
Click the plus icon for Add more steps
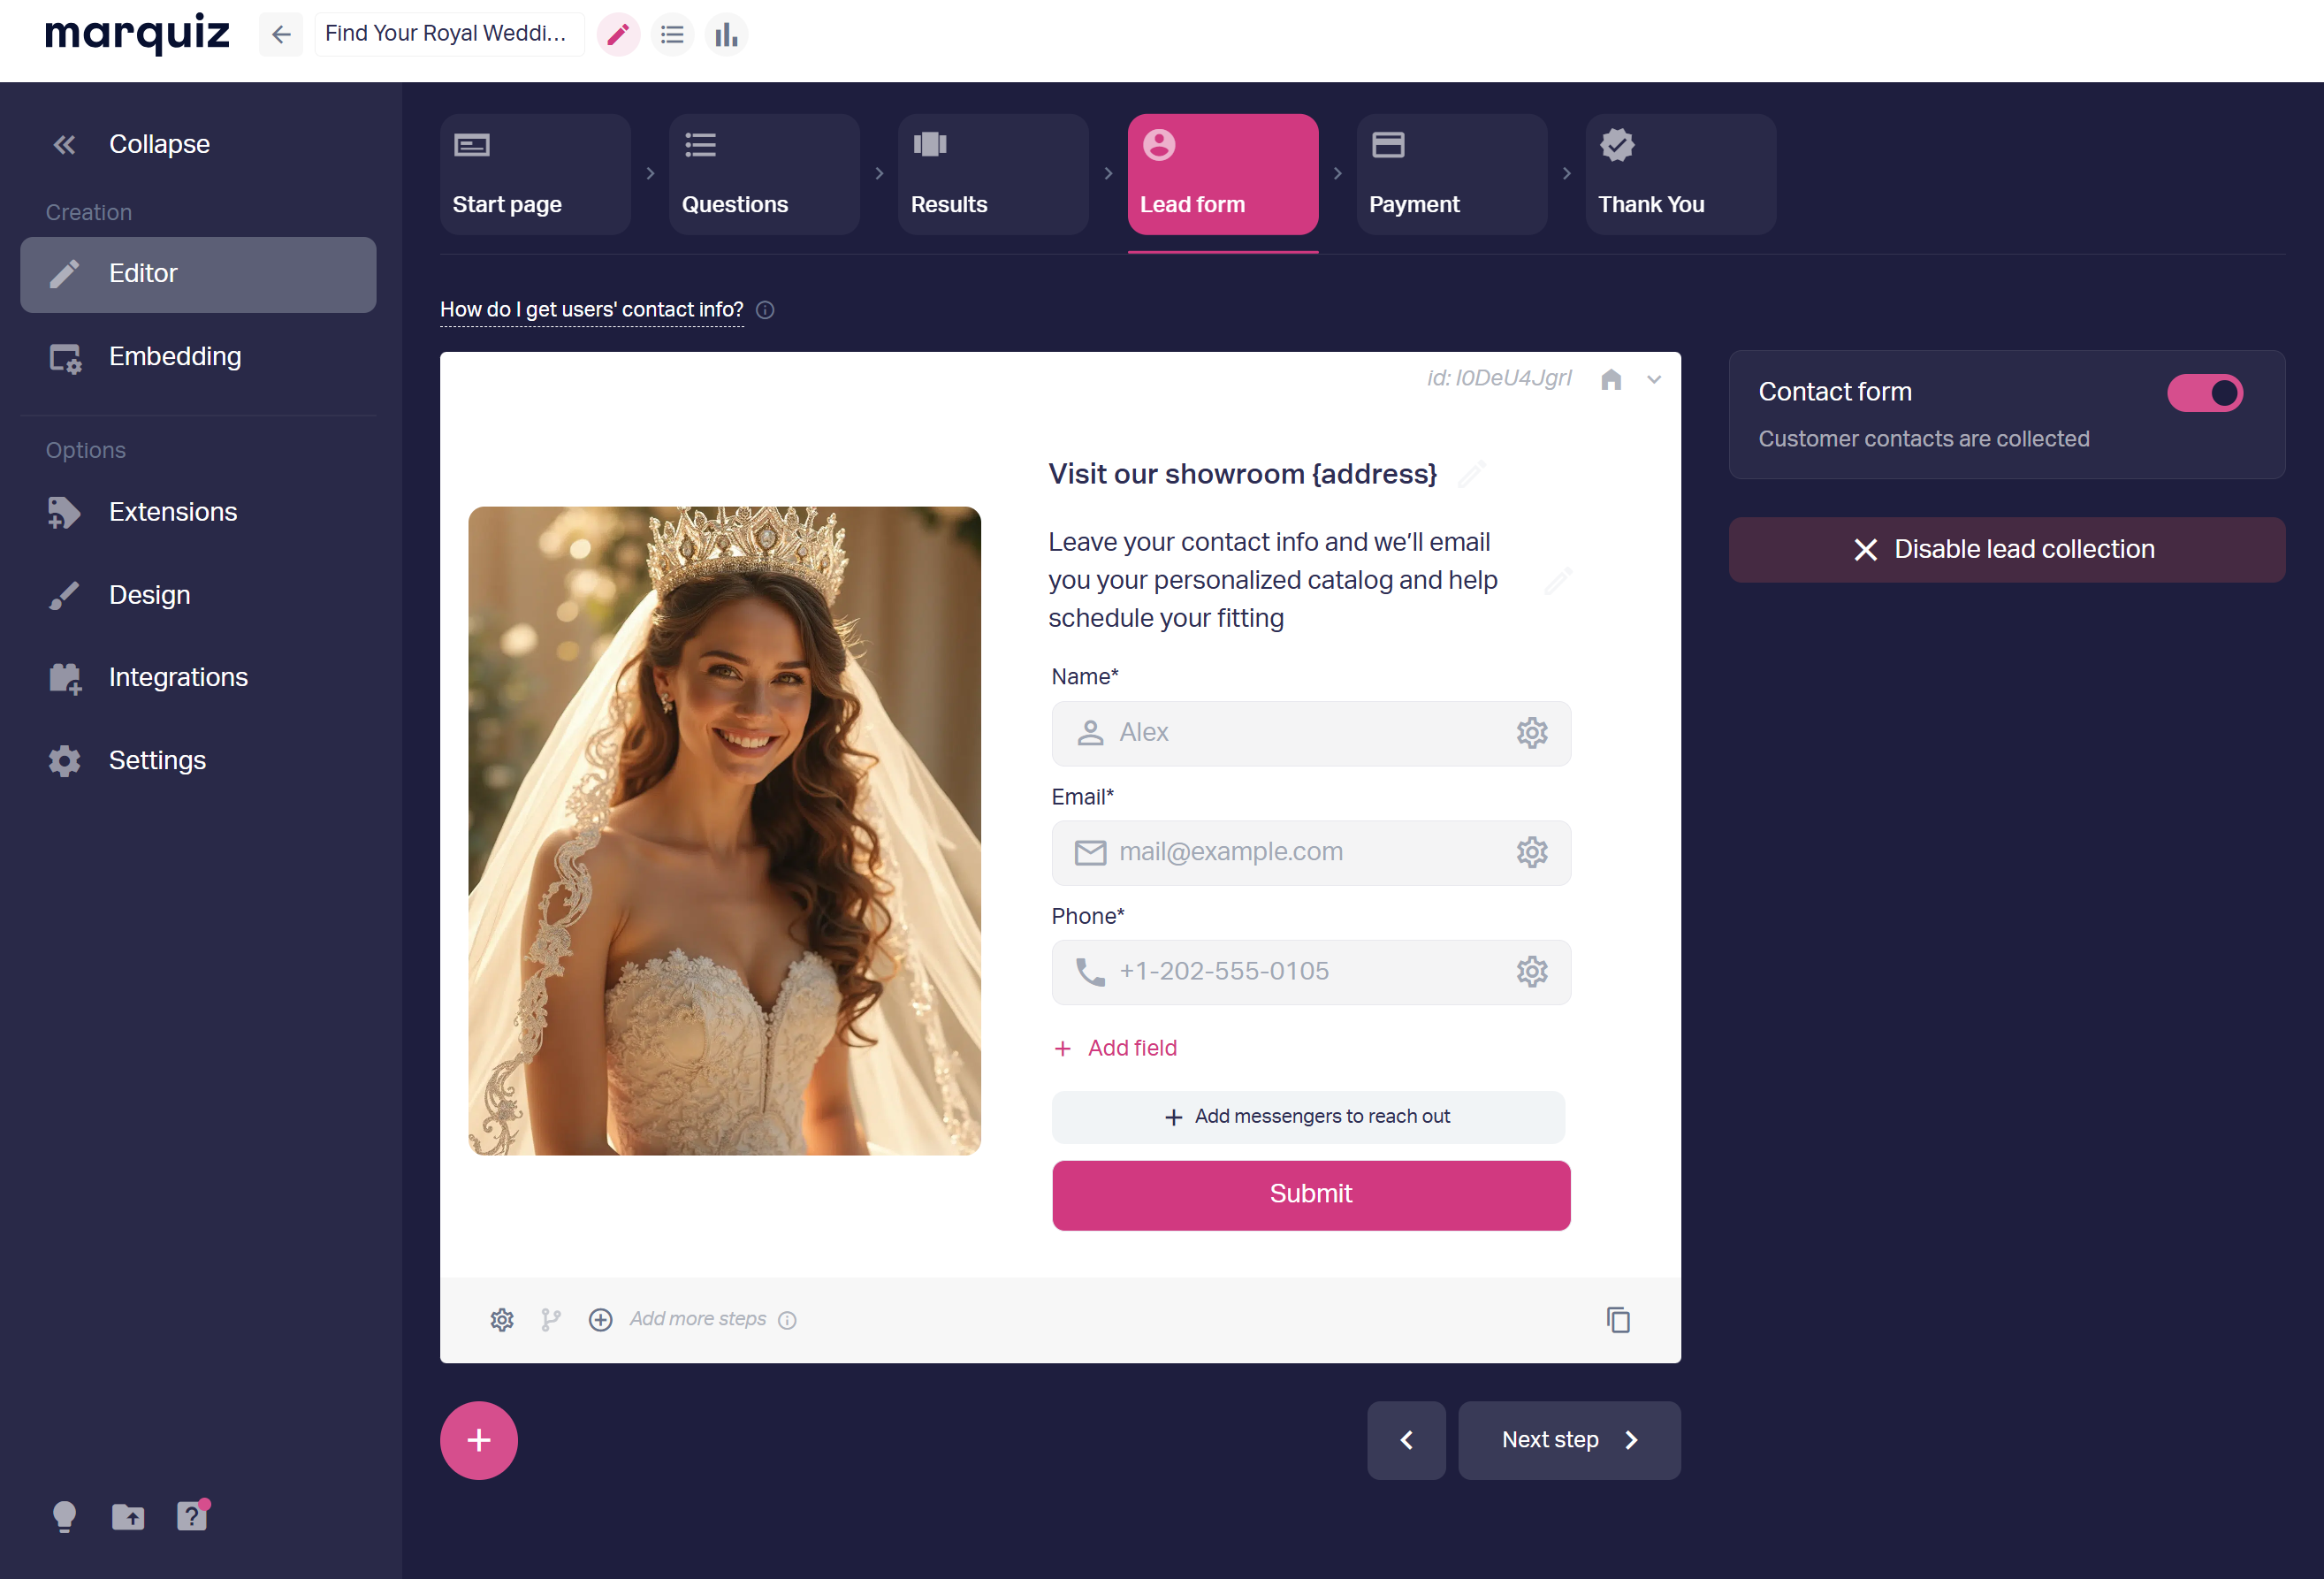click(600, 1320)
